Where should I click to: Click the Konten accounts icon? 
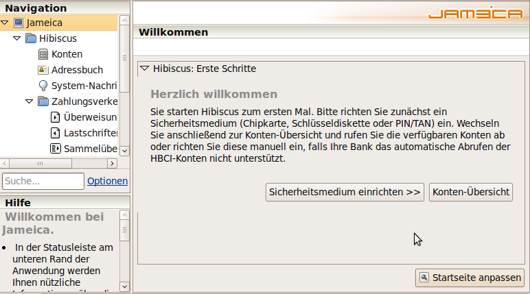(x=43, y=54)
